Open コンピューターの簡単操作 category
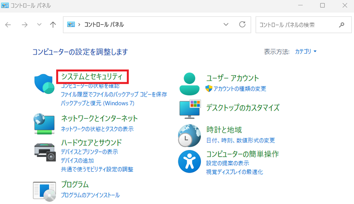Viewport: 354px width, 204px height. 242,154
